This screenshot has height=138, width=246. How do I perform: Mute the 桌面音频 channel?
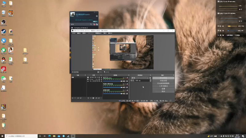coord(124,94)
